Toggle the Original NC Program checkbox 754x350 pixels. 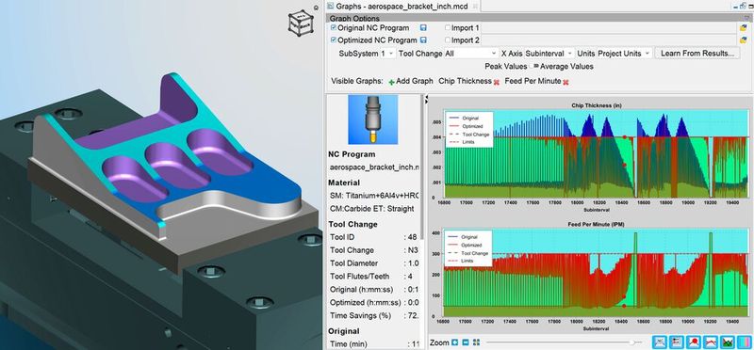point(334,28)
